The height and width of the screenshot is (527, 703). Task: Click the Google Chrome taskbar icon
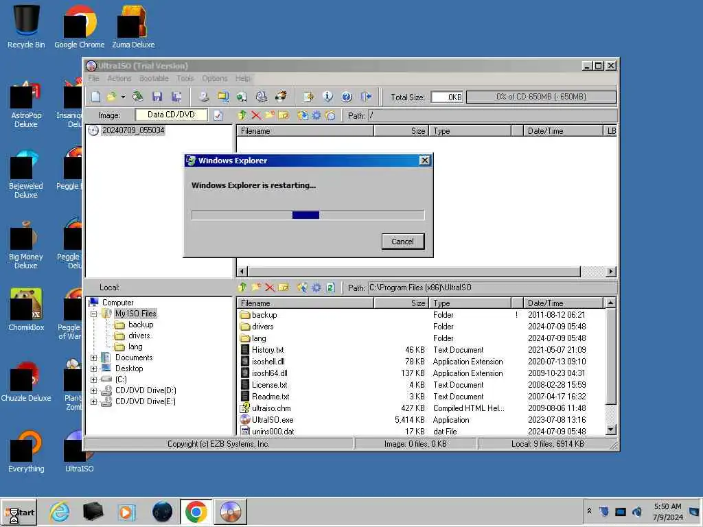[x=196, y=512]
